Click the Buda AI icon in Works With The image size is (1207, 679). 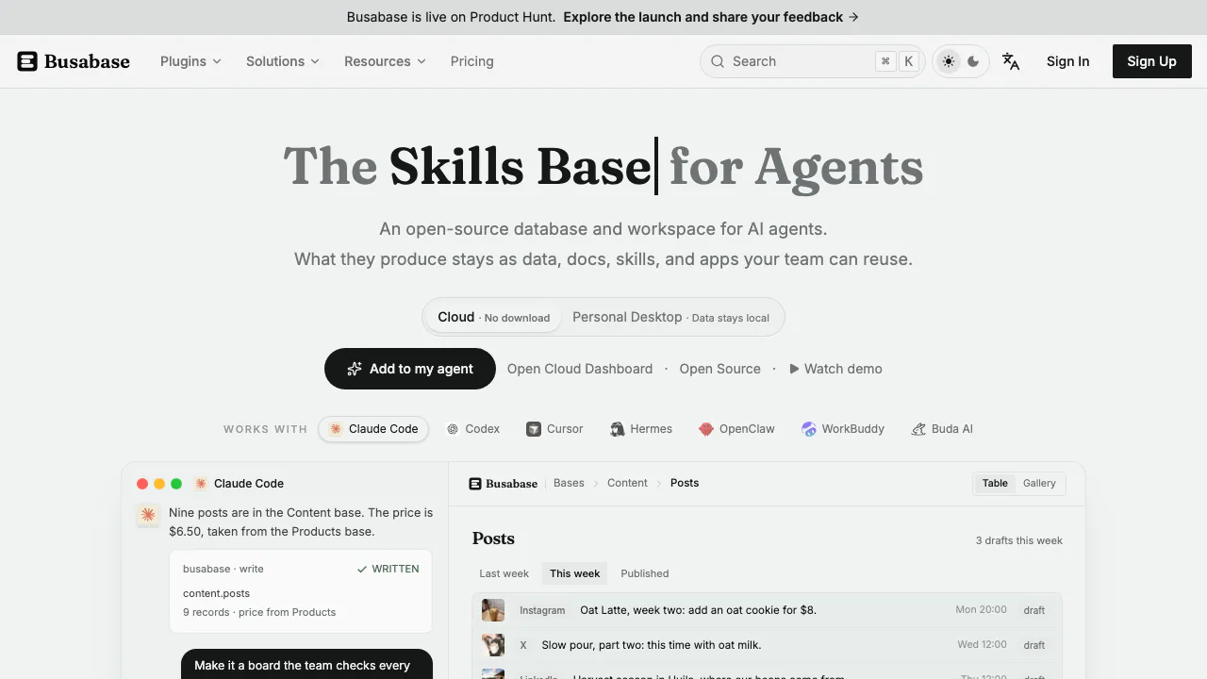click(918, 429)
